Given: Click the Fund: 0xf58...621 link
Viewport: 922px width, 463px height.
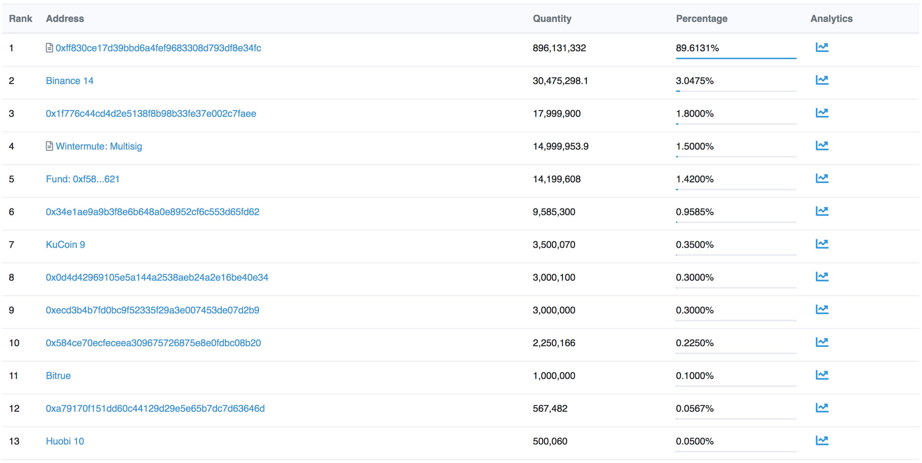Looking at the screenshot, I should coord(83,179).
